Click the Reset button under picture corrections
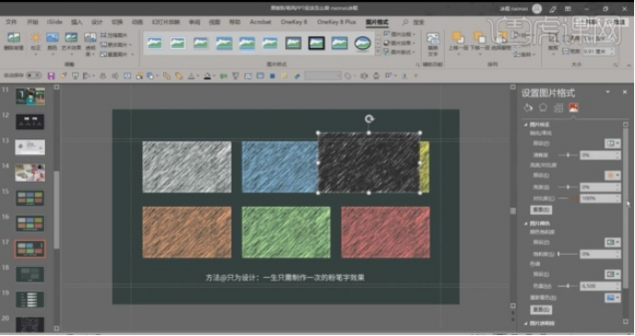 (x=541, y=210)
